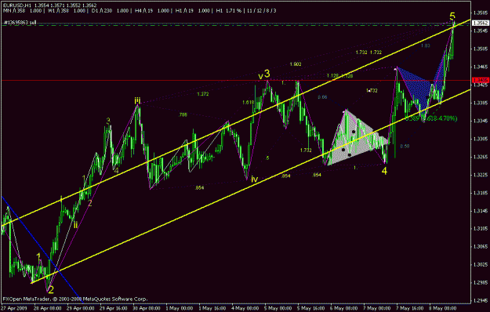Click the 1.3465 price axis label

click(x=481, y=67)
